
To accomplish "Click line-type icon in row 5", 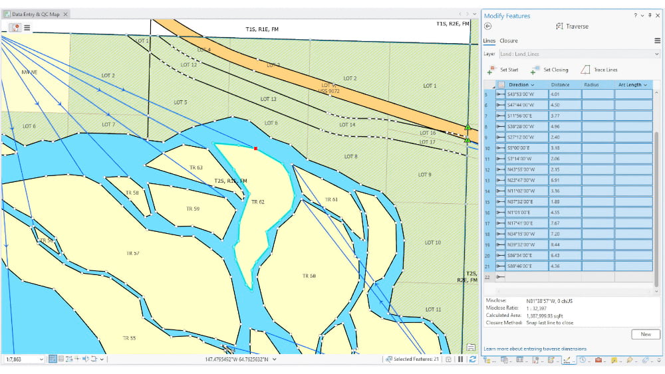I will [501, 94].
